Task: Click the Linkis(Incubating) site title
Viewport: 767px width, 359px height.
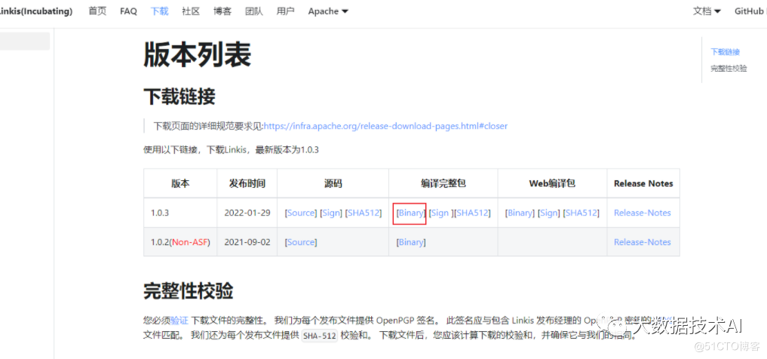Action: [36, 11]
